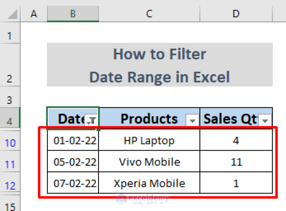Select row 10 header

point(10,140)
